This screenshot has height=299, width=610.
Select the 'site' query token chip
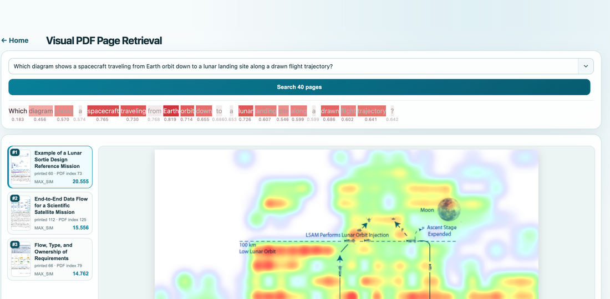pos(283,111)
